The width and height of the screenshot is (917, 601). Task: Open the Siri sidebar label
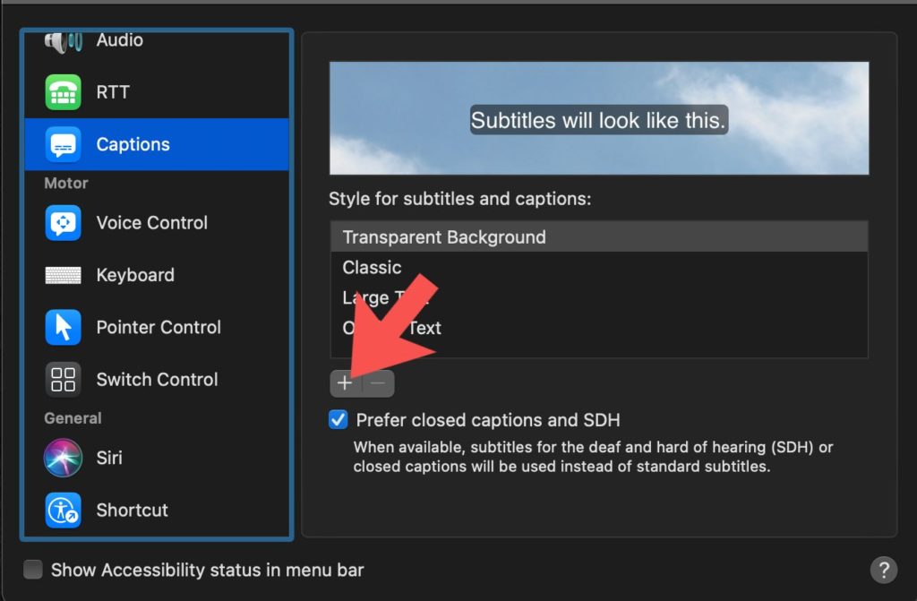(109, 458)
